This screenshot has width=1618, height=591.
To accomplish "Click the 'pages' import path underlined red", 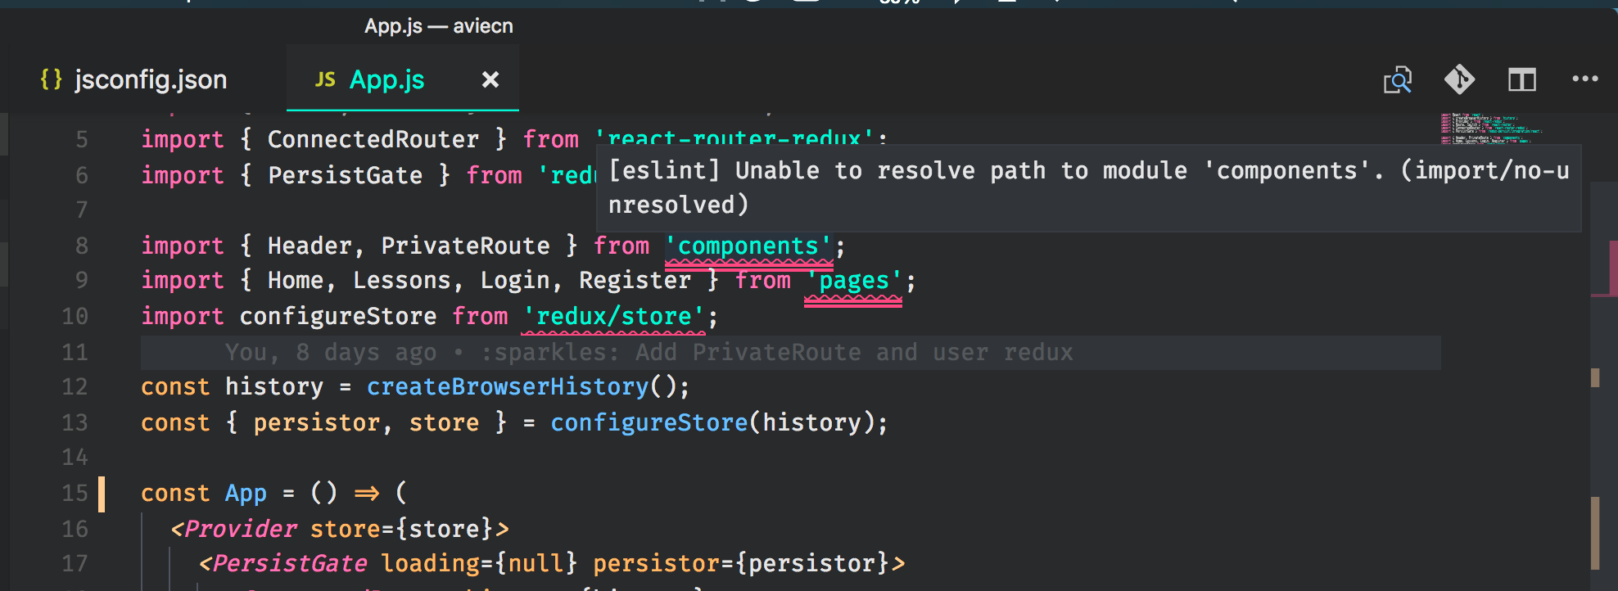I will pyautogui.click(x=853, y=281).
